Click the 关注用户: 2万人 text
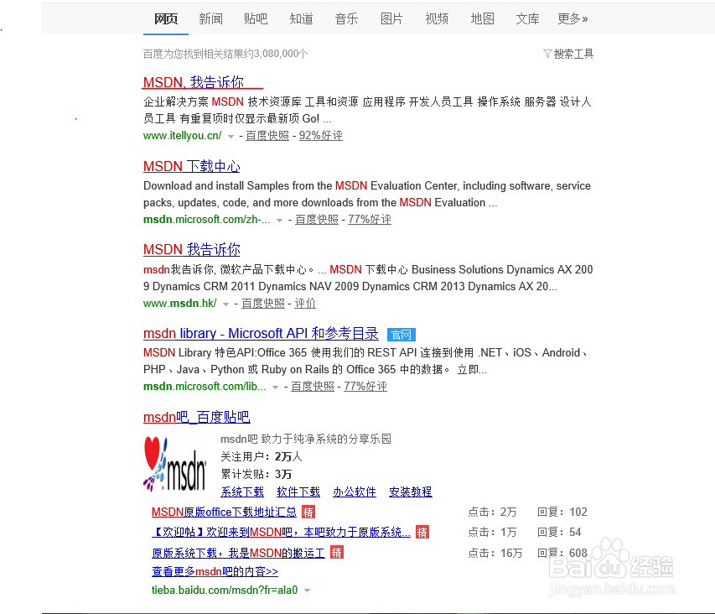715x614 pixels. tap(262, 456)
